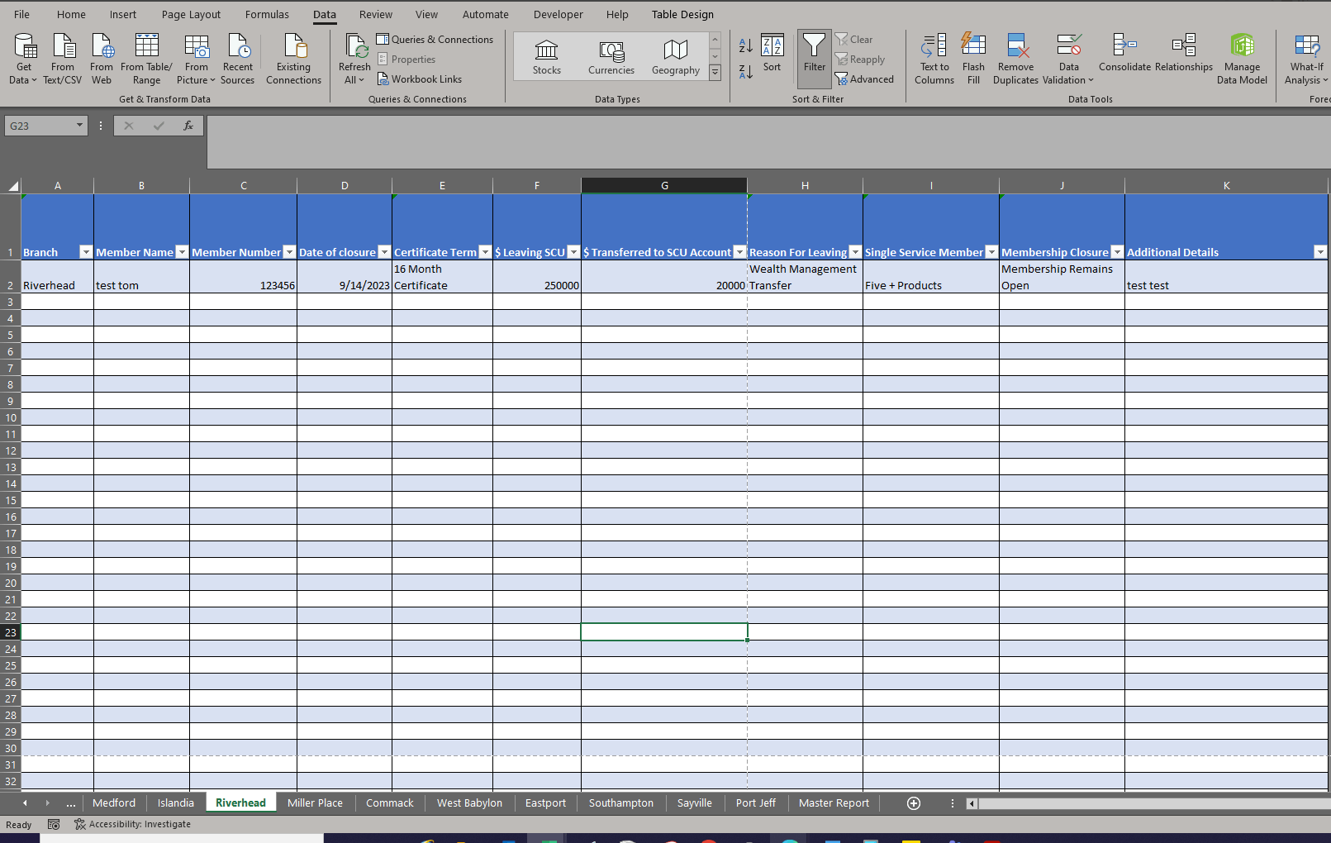This screenshot has width=1331, height=843.
Task: Open the West Babylon sheet
Action: pos(469,803)
